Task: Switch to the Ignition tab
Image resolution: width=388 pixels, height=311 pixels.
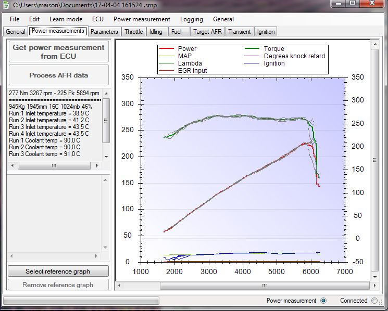Action: tap(266, 32)
